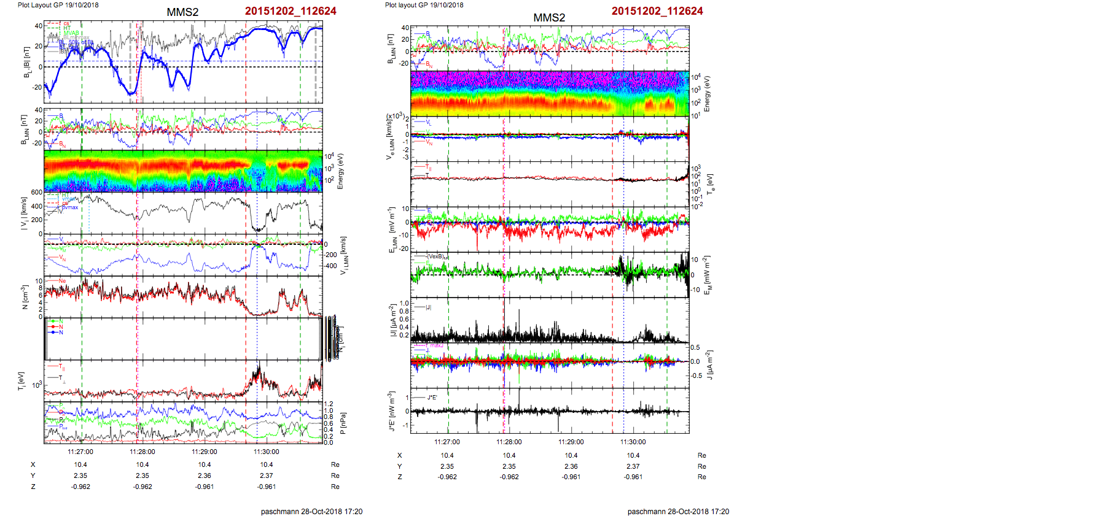Click 11:29:00 time label under right plot
This screenshot has width=1108, height=516.
pyautogui.click(x=571, y=442)
